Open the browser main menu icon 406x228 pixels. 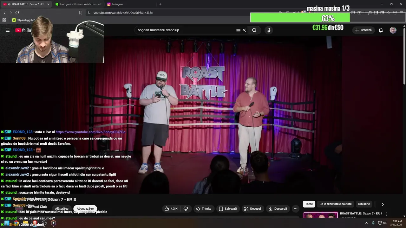tap(401, 13)
